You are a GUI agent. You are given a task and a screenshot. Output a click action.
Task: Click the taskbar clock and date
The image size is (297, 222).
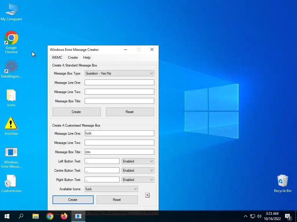click(272, 216)
